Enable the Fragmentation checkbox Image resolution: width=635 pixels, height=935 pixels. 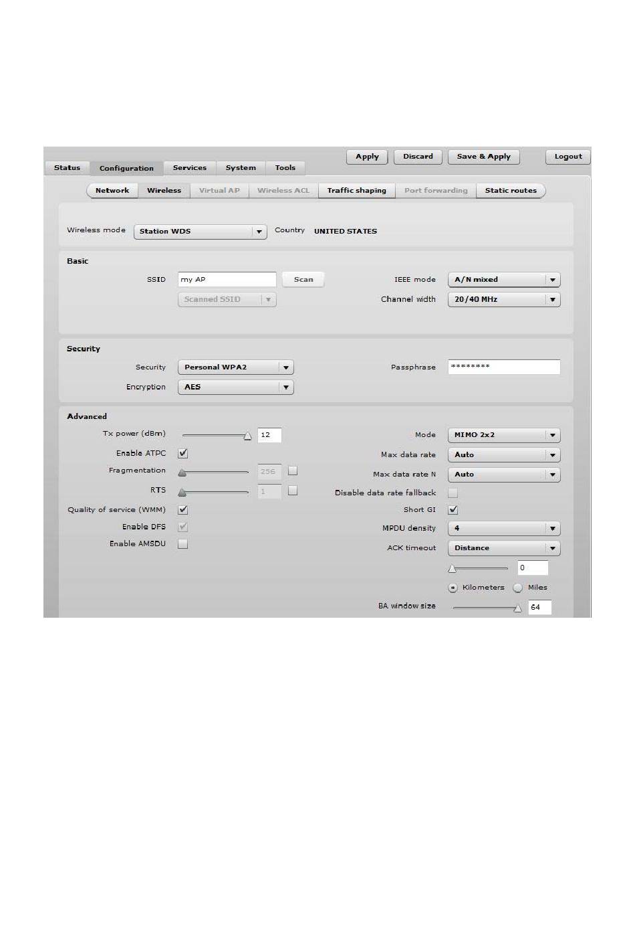click(292, 471)
